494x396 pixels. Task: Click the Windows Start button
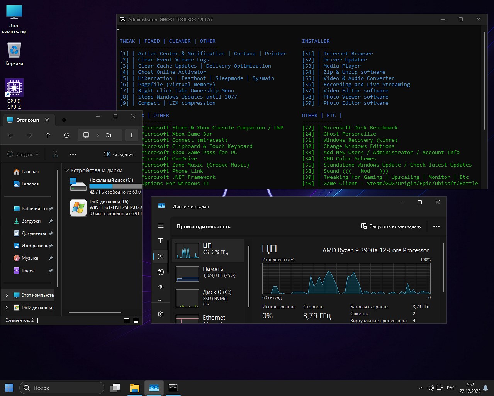(9, 388)
